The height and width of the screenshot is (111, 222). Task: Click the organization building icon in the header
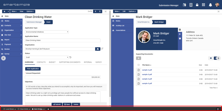point(191,5)
